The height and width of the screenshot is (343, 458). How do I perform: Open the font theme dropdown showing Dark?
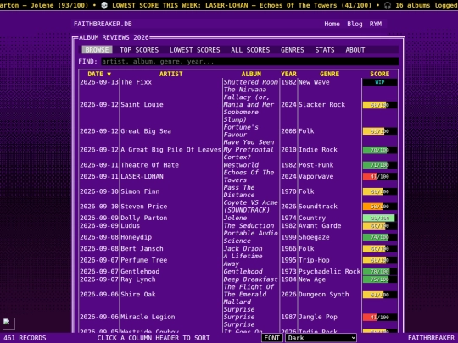(x=321, y=338)
